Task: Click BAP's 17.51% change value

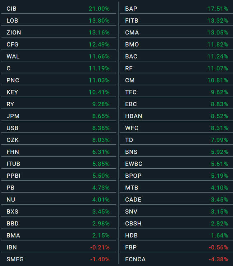Action: click(218, 9)
